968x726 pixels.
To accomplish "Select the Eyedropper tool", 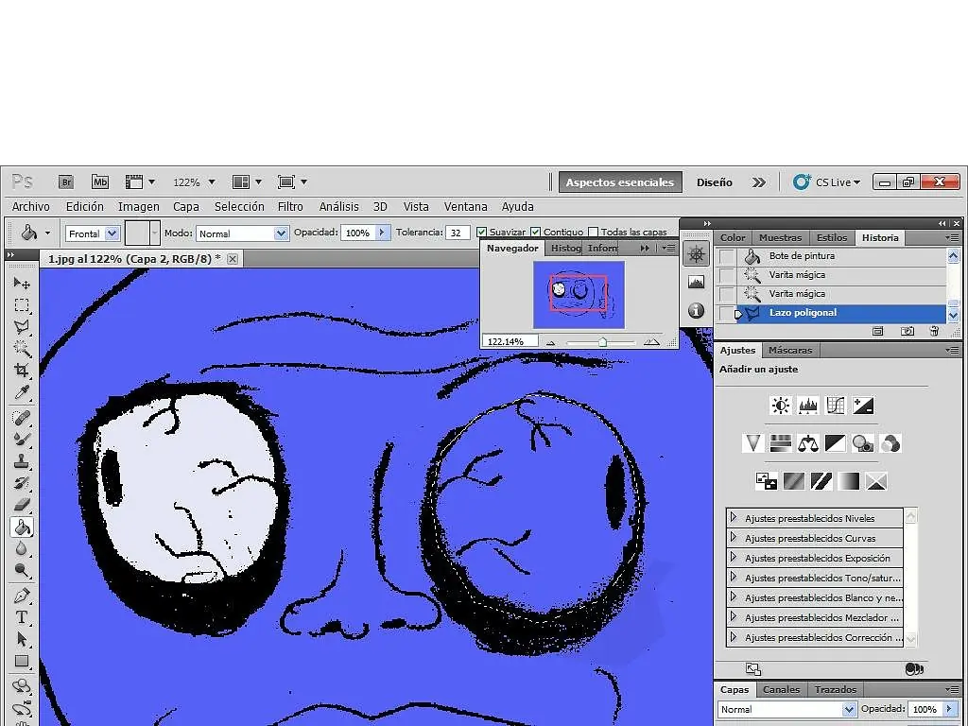I will [22, 392].
